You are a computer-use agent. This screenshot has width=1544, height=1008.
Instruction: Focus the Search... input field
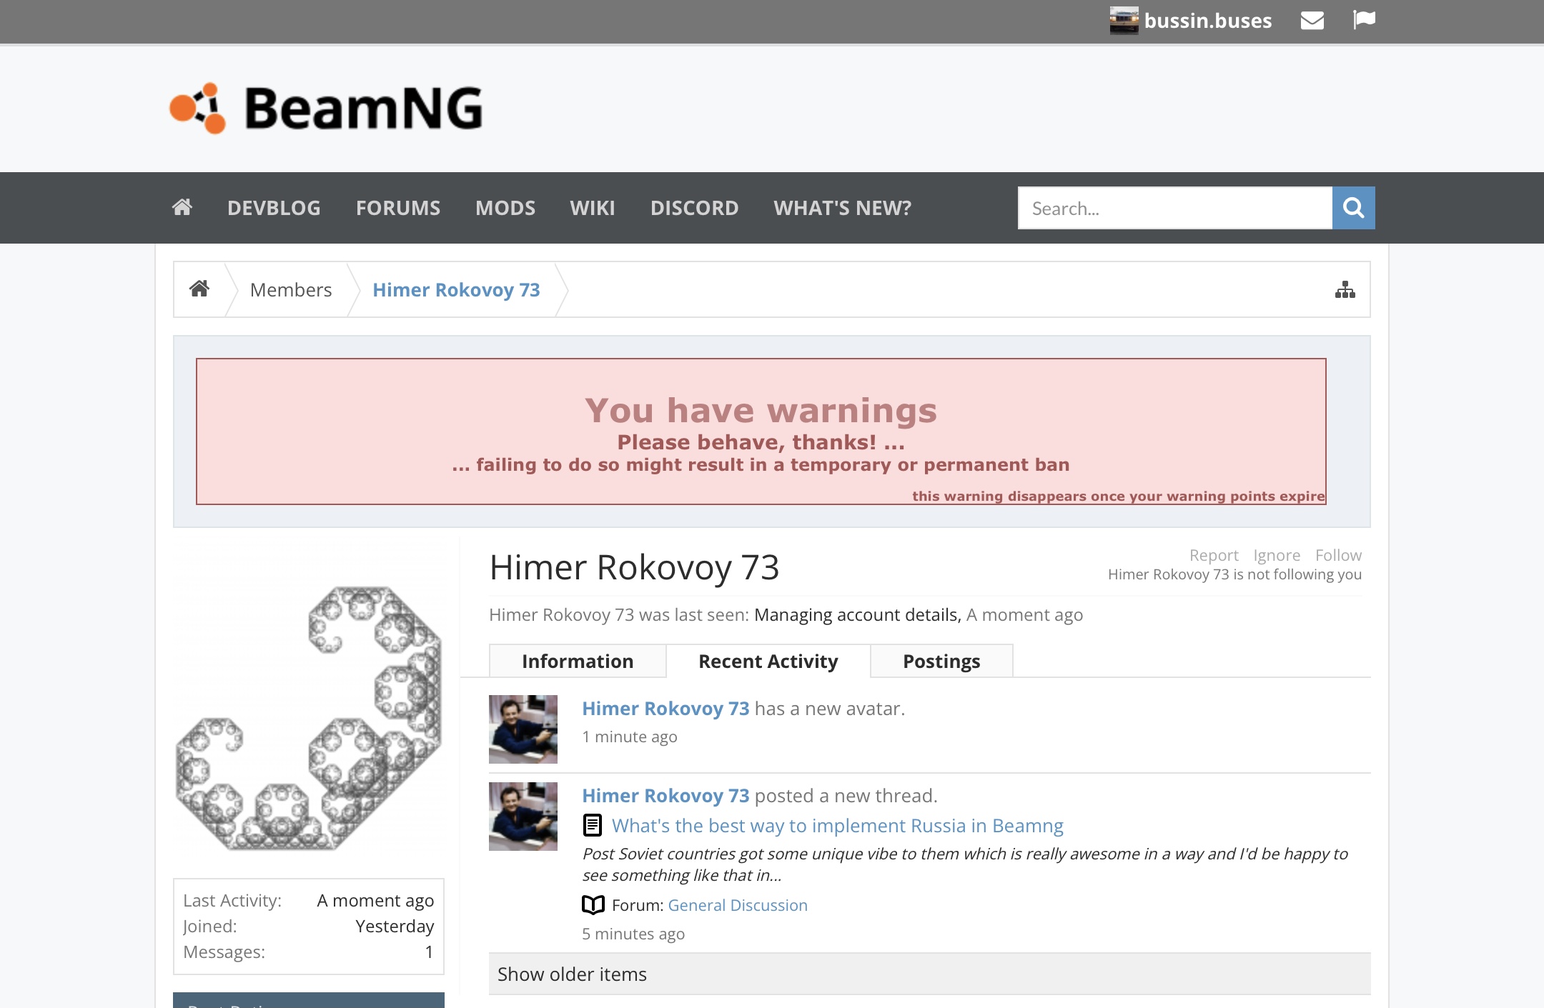[x=1175, y=208]
